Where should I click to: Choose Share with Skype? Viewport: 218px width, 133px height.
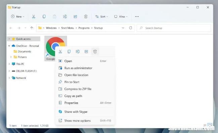(85, 112)
